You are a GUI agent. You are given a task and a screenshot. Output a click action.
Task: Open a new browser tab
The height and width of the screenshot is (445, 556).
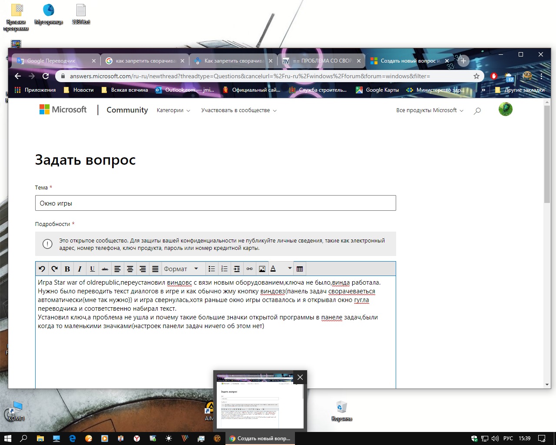[x=463, y=61]
